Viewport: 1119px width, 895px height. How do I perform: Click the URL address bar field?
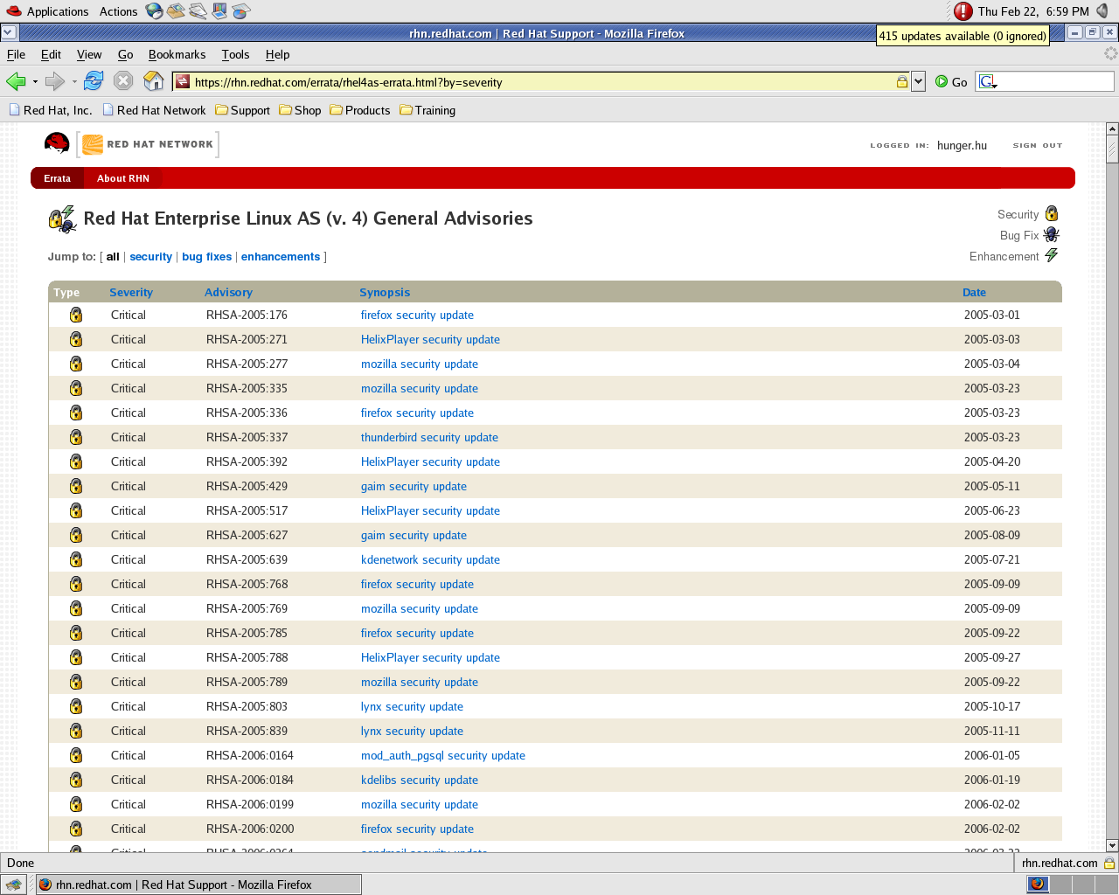pos(542,82)
